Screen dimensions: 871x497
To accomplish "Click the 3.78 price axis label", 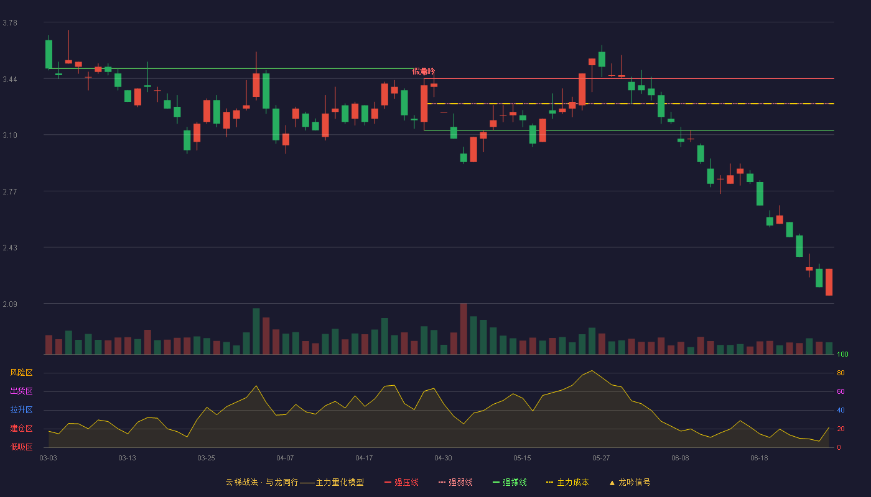I will click(x=10, y=23).
